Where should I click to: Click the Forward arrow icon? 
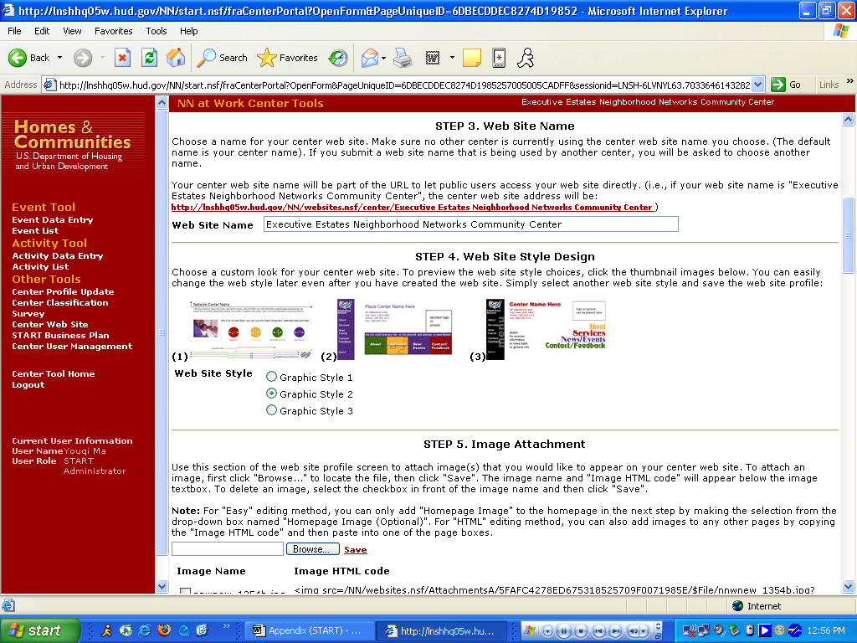83,58
